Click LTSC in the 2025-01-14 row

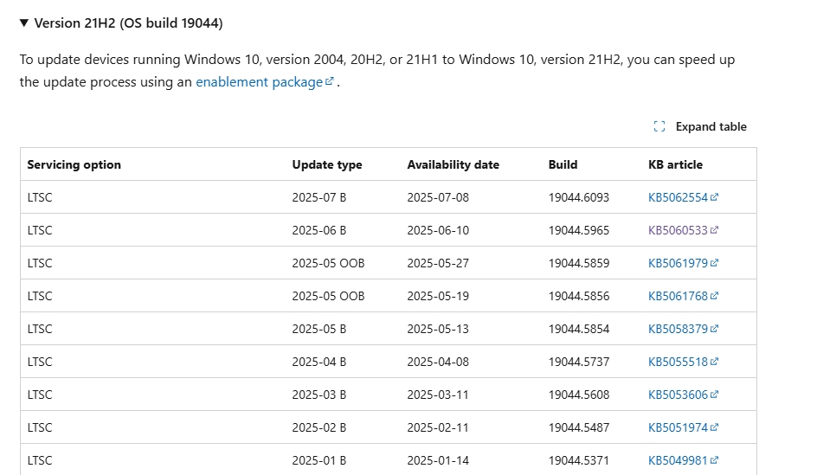pos(40,460)
